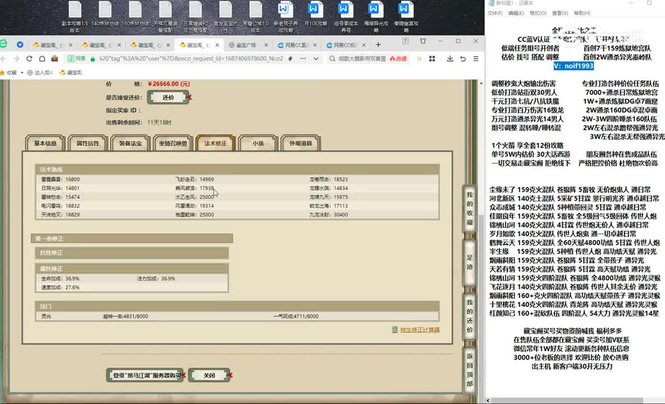Click the Notepad horizontal scrollbar left arrow
This screenshot has width=665, height=404.
488,401
